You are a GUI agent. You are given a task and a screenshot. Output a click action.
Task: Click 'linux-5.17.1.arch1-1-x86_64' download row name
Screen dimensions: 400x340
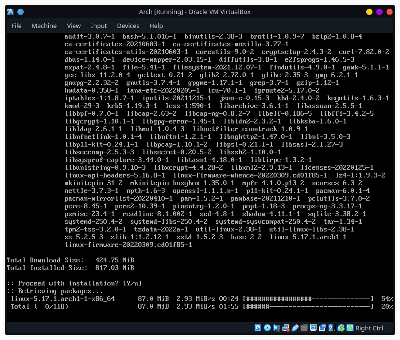click(x=63, y=299)
